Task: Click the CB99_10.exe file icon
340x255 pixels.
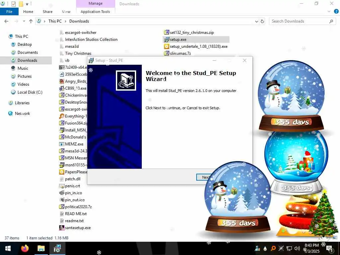Action: tap(62, 88)
